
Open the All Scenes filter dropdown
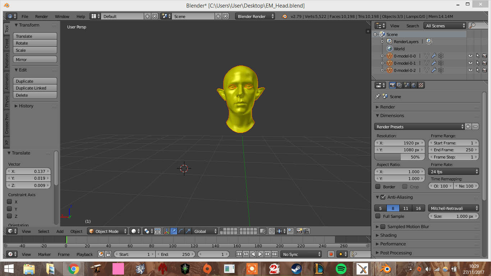point(445,26)
